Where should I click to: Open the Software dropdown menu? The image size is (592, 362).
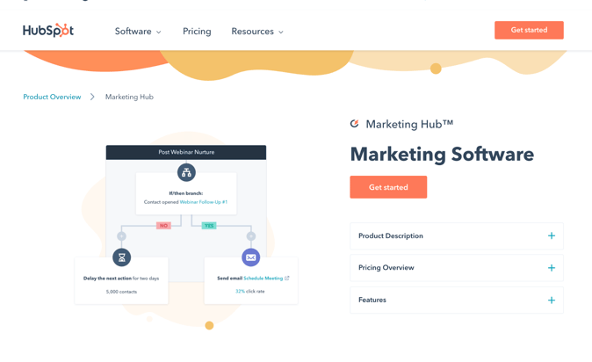(138, 32)
